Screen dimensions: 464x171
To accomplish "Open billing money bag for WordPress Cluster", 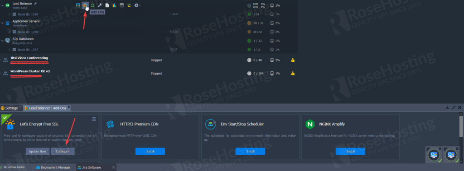I will (293, 74).
